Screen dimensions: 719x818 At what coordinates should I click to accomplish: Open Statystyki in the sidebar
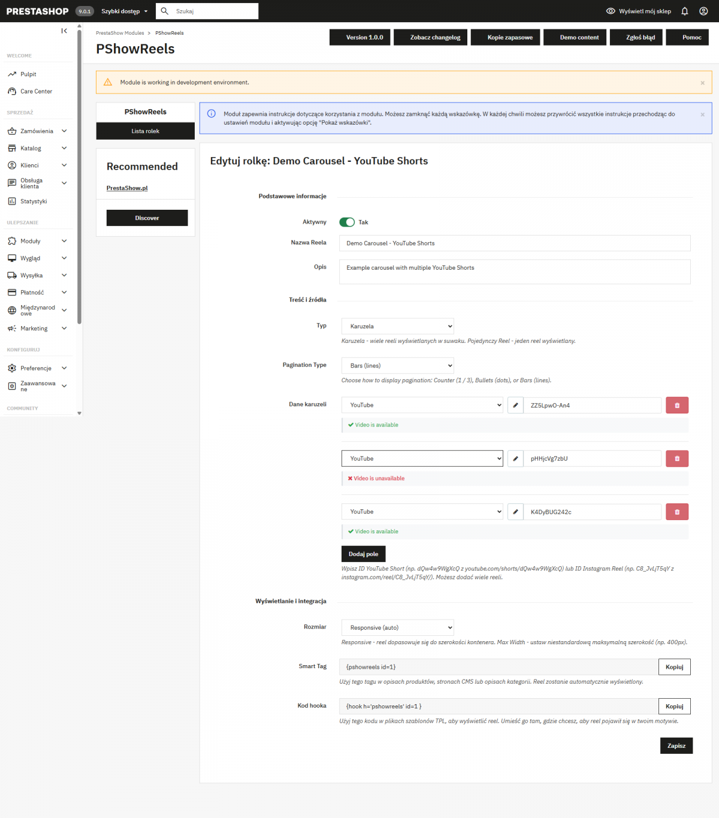coord(33,201)
